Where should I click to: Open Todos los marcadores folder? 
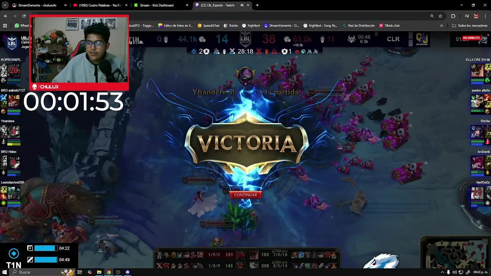click(470, 26)
